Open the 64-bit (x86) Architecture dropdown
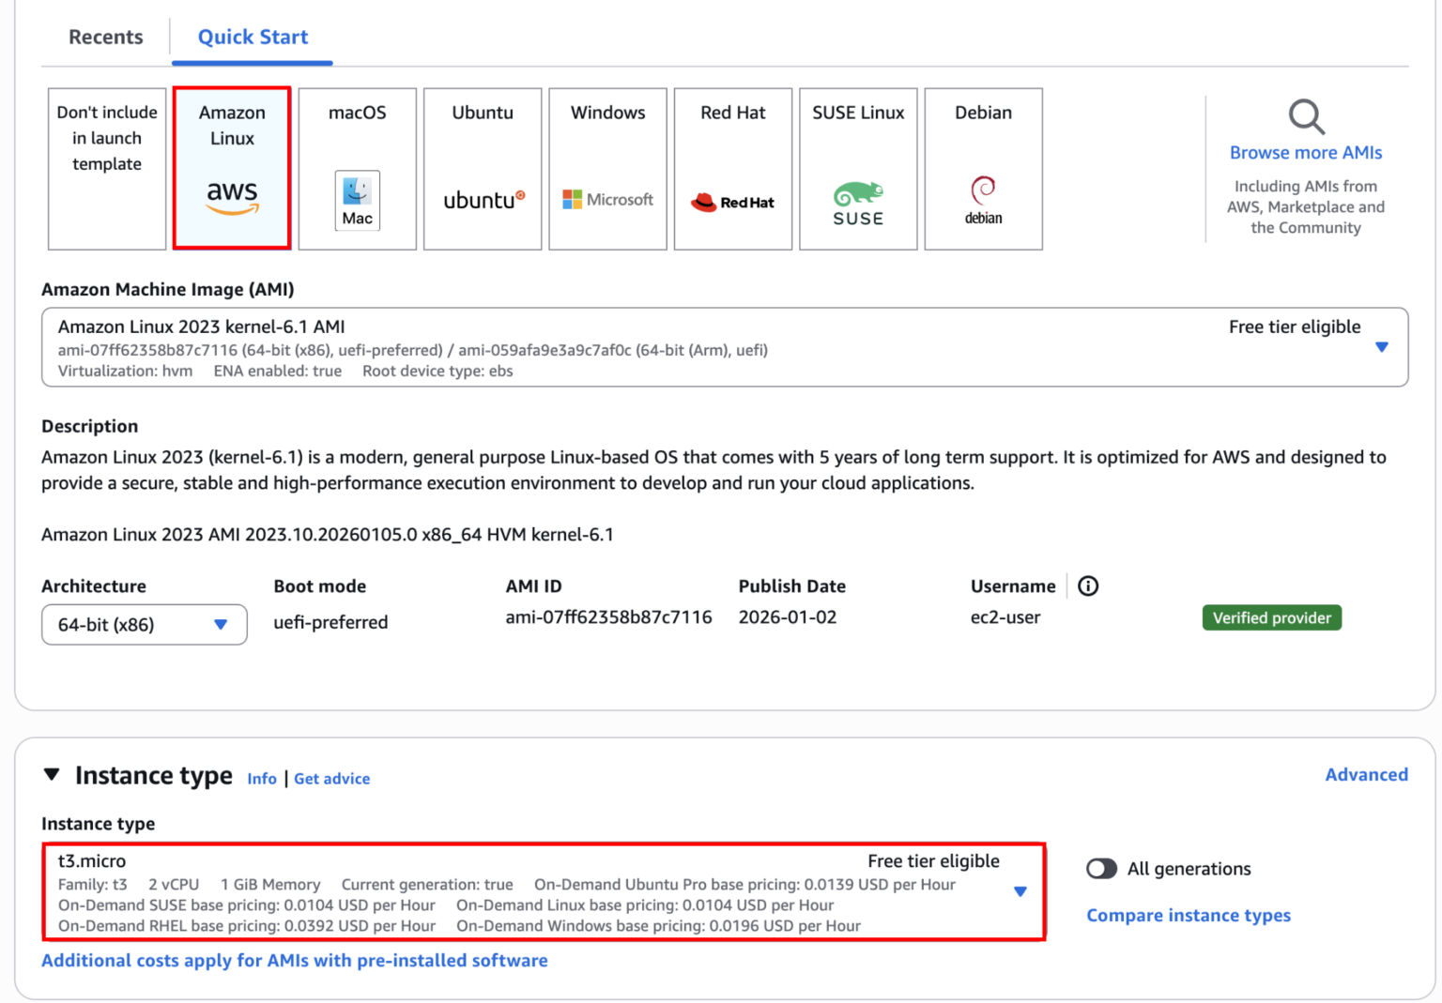Image resolution: width=1442 pixels, height=1003 pixels. (x=144, y=624)
